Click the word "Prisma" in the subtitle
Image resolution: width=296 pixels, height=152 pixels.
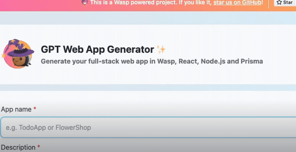pos(252,61)
